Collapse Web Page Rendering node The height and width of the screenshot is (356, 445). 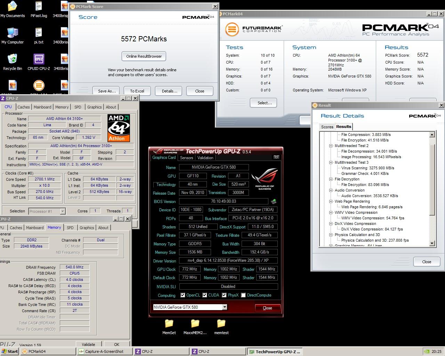[x=331, y=201]
